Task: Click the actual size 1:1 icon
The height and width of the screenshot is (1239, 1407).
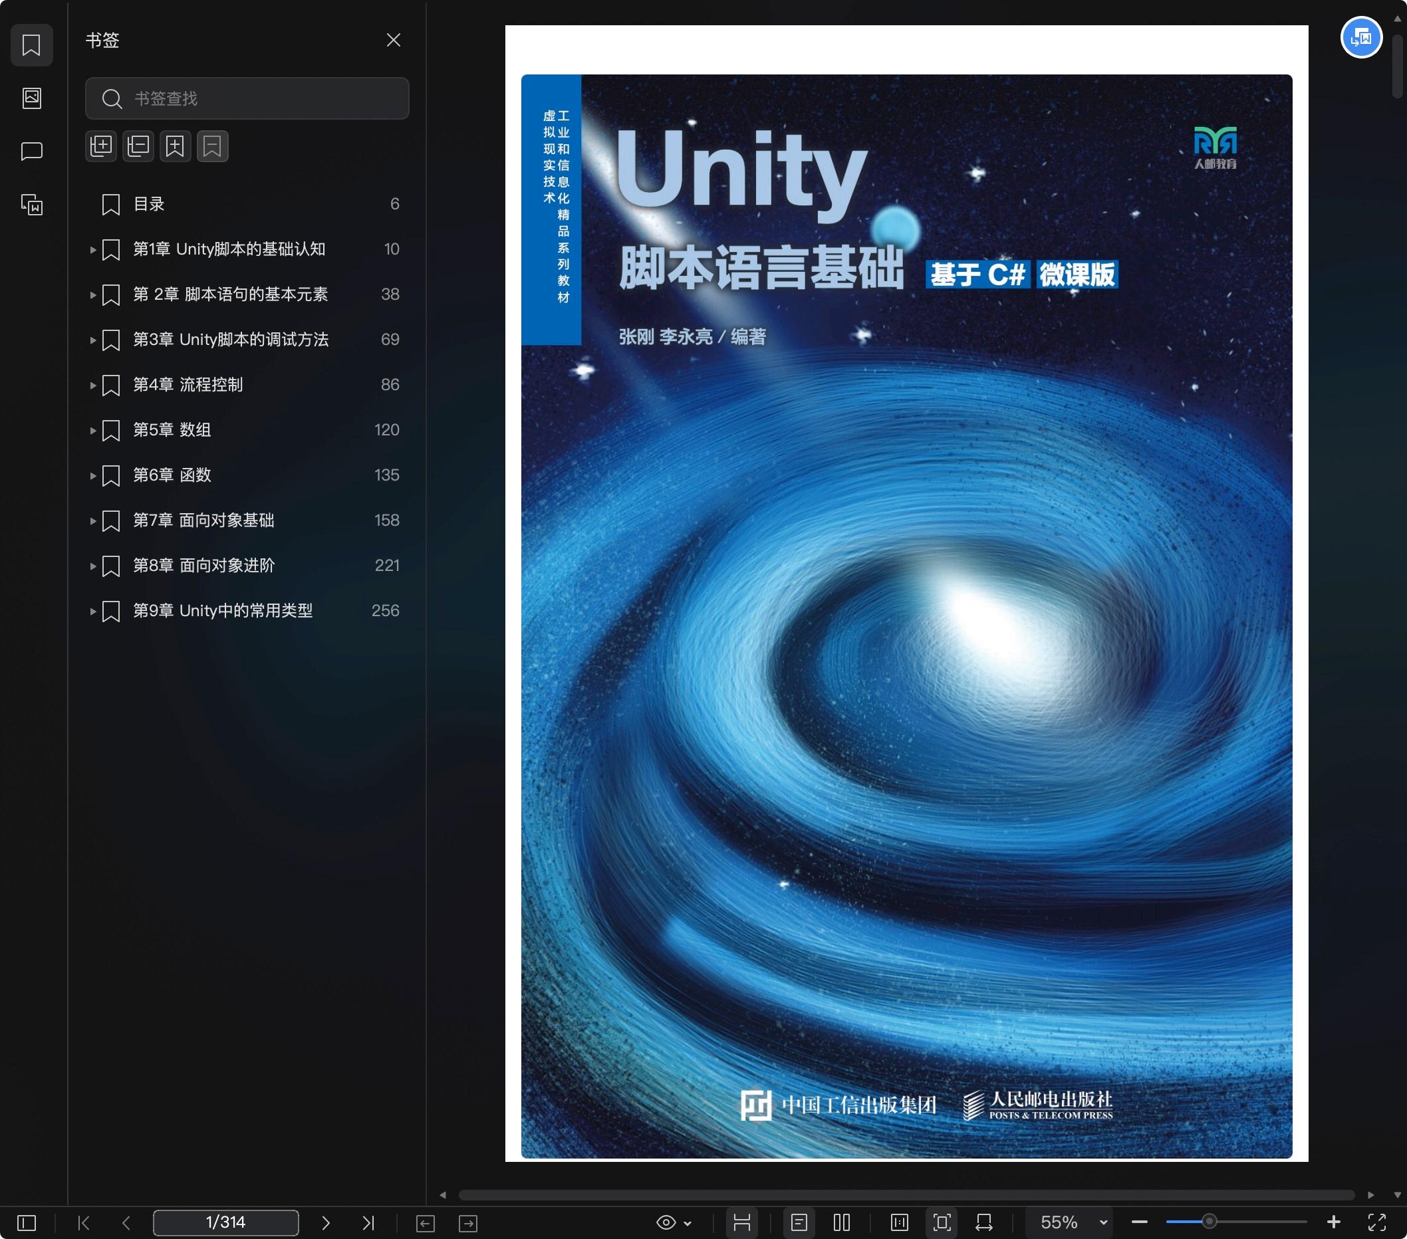Action: pos(900,1222)
